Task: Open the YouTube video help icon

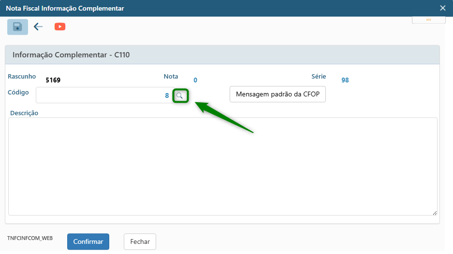Action: 60,27
